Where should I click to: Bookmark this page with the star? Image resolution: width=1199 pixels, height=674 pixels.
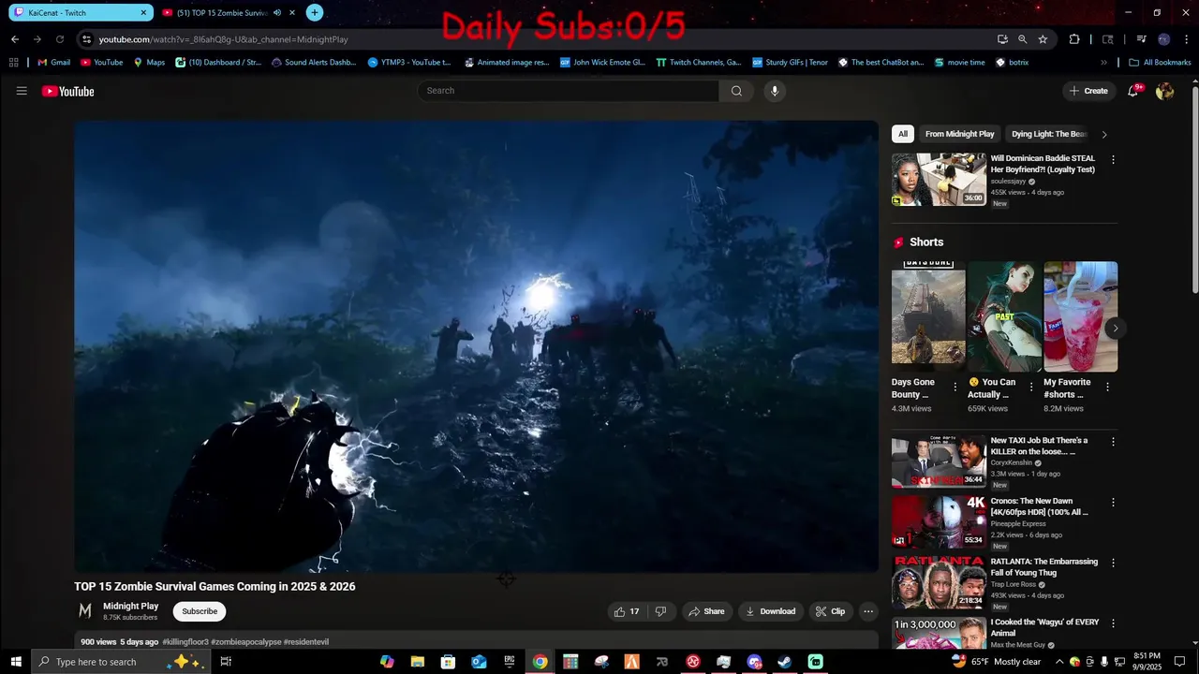pos(1043,39)
